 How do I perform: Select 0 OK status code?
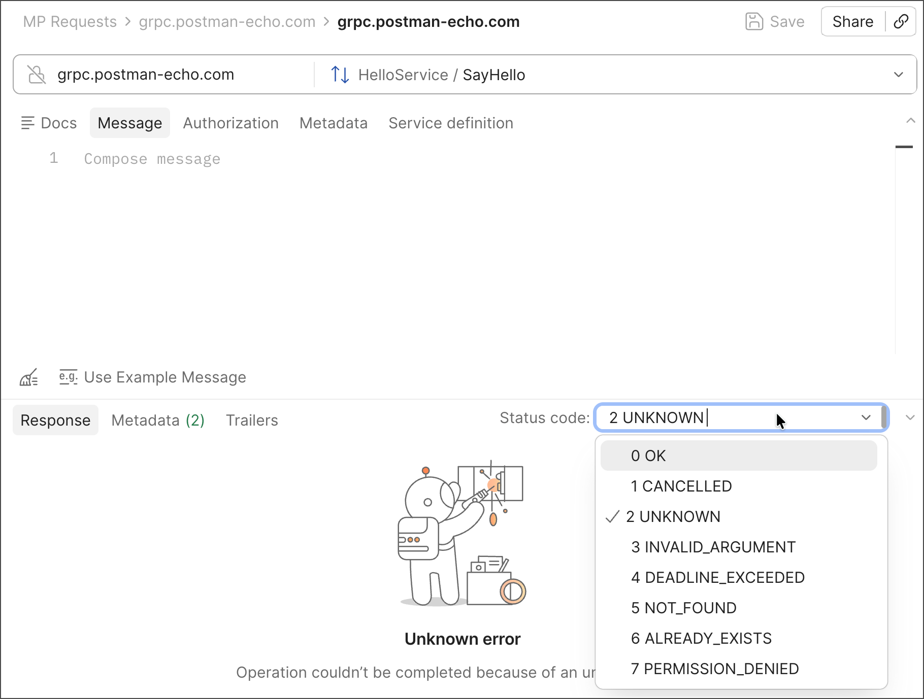tap(739, 456)
